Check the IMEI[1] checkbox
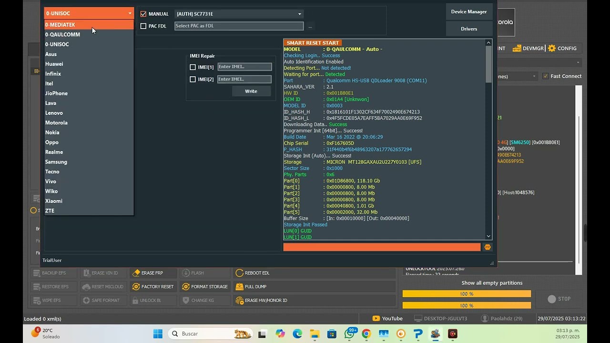Image resolution: width=610 pixels, height=343 pixels. [x=193, y=67]
